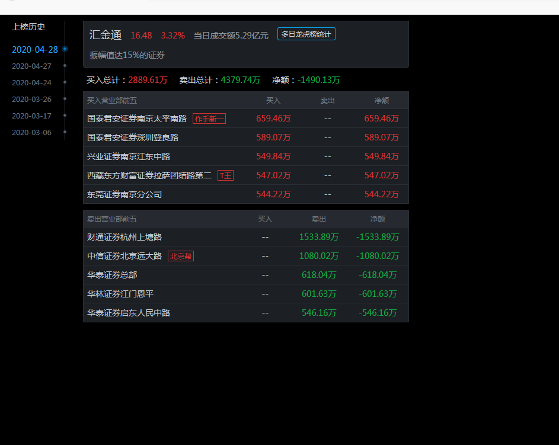Click 振幅值达15%的证券 reason text

[x=127, y=55]
